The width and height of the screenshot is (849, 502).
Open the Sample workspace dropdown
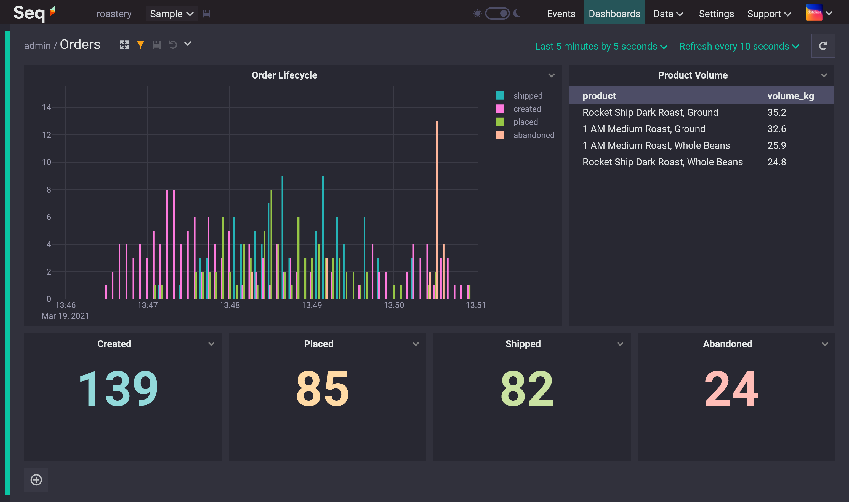[172, 14]
